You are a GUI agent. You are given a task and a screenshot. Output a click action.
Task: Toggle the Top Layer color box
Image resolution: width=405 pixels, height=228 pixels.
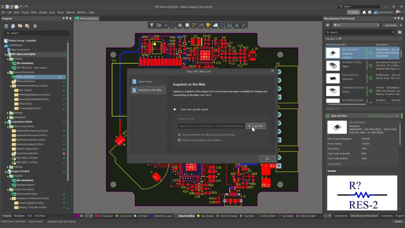click(x=97, y=216)
